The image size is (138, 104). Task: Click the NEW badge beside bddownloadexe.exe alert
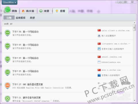click(7, 59)
